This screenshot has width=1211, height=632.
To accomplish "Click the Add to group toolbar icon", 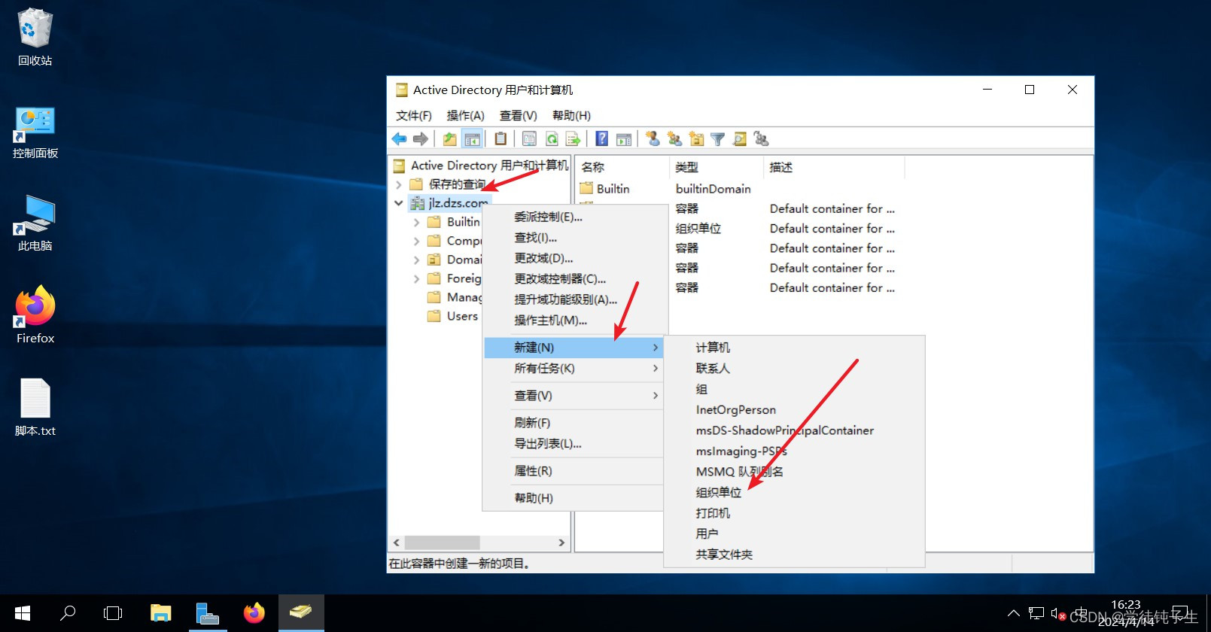I will 761,138.
